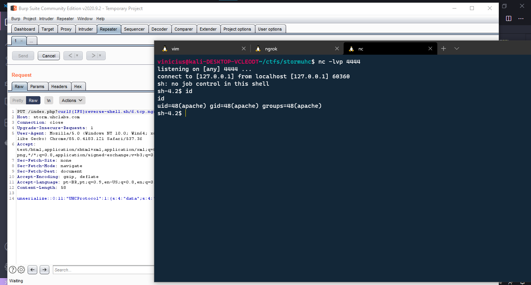
Task: Select the Repeater tool tab
Action: [x=108, y=29]
